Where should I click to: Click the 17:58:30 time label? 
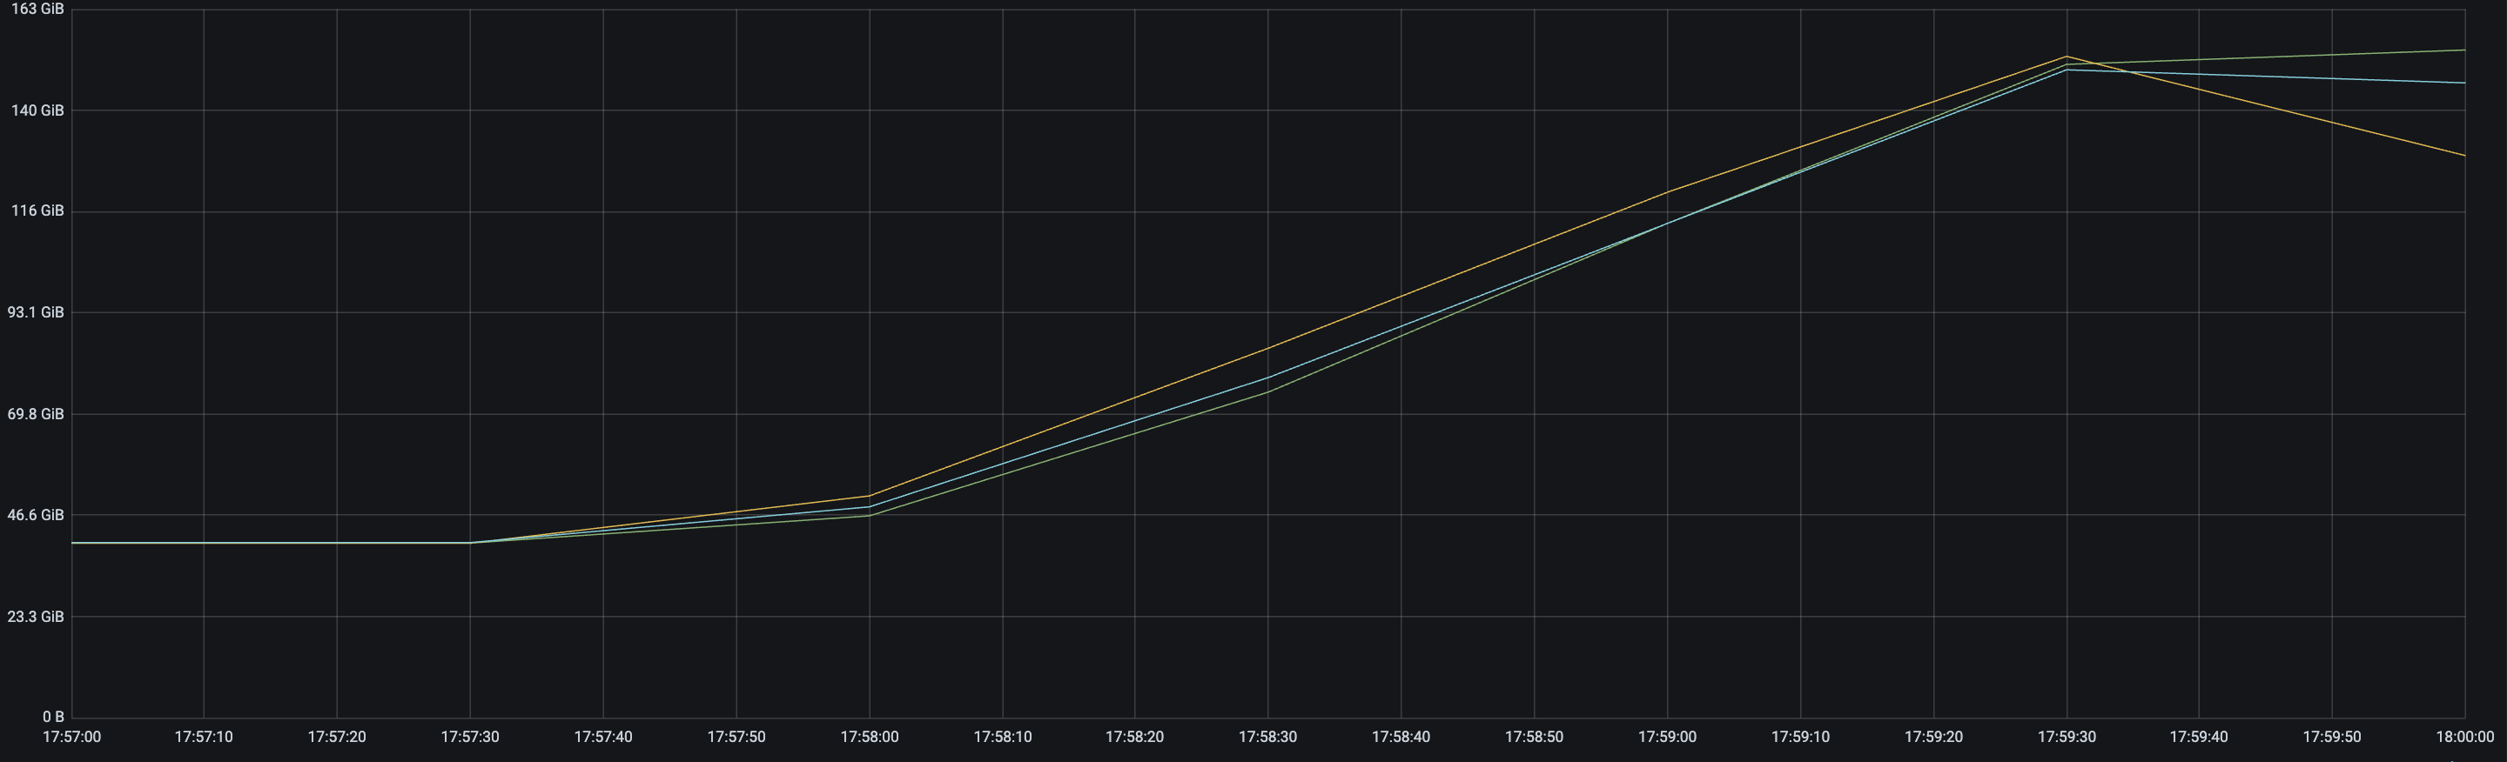point(1268,737)
